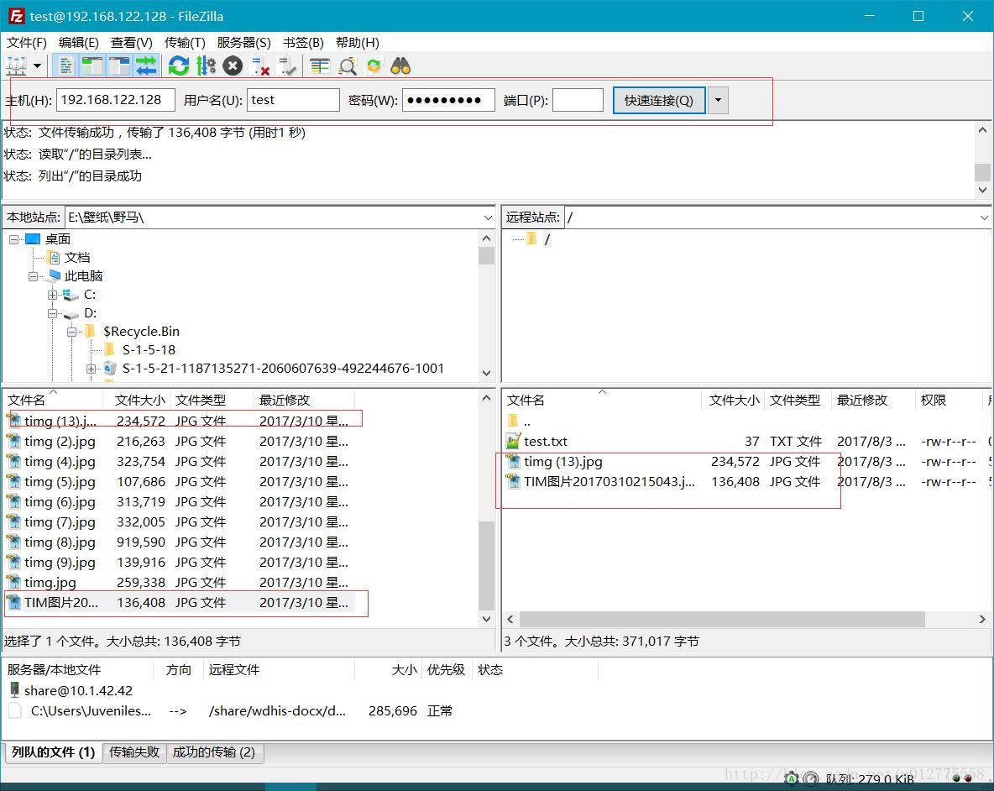Sort local files by 文件名 column
The height and width of the screenshot is (791, 994).
pos(53,400)
